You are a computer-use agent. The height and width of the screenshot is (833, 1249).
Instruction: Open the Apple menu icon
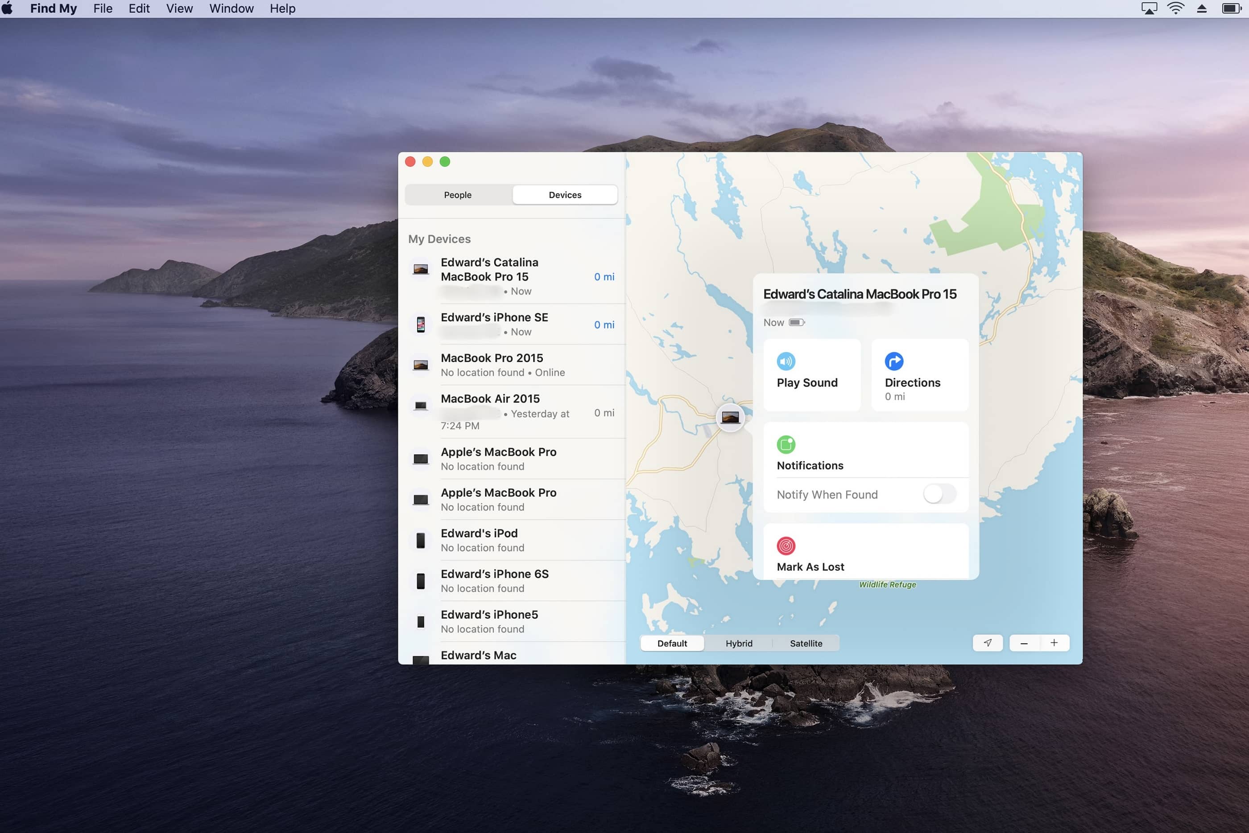8,8
